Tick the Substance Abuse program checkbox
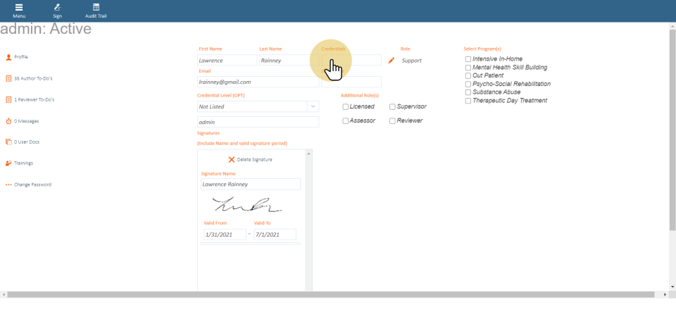The height and width of the screenshot is (312, 676). tap(468, 92)
